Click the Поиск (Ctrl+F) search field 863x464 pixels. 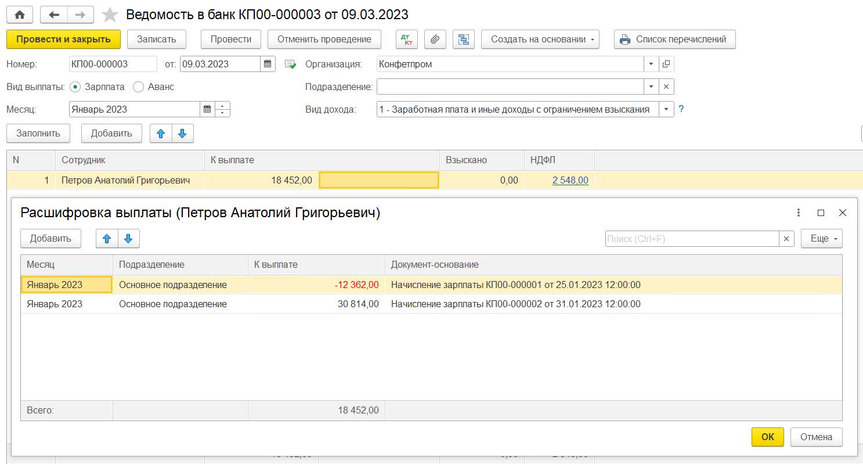click(692, 238)
